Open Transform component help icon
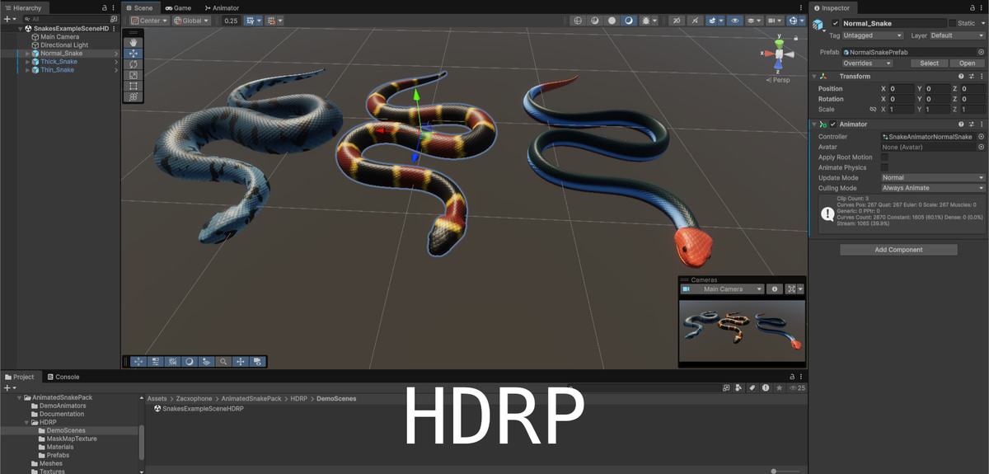The height and width of the screenshot is (474, 989). [961, 77]
